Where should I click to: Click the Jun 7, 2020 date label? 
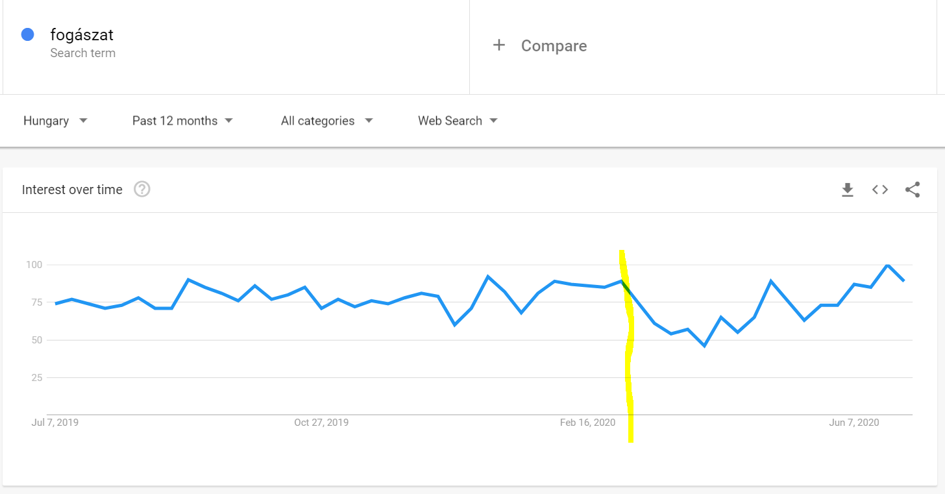pos(854,423)
